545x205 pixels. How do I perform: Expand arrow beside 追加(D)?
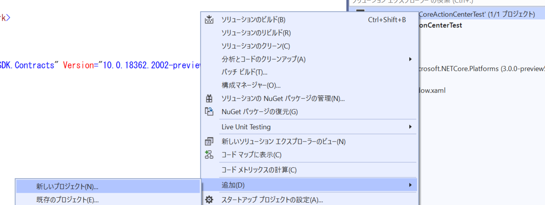point(410,185)
